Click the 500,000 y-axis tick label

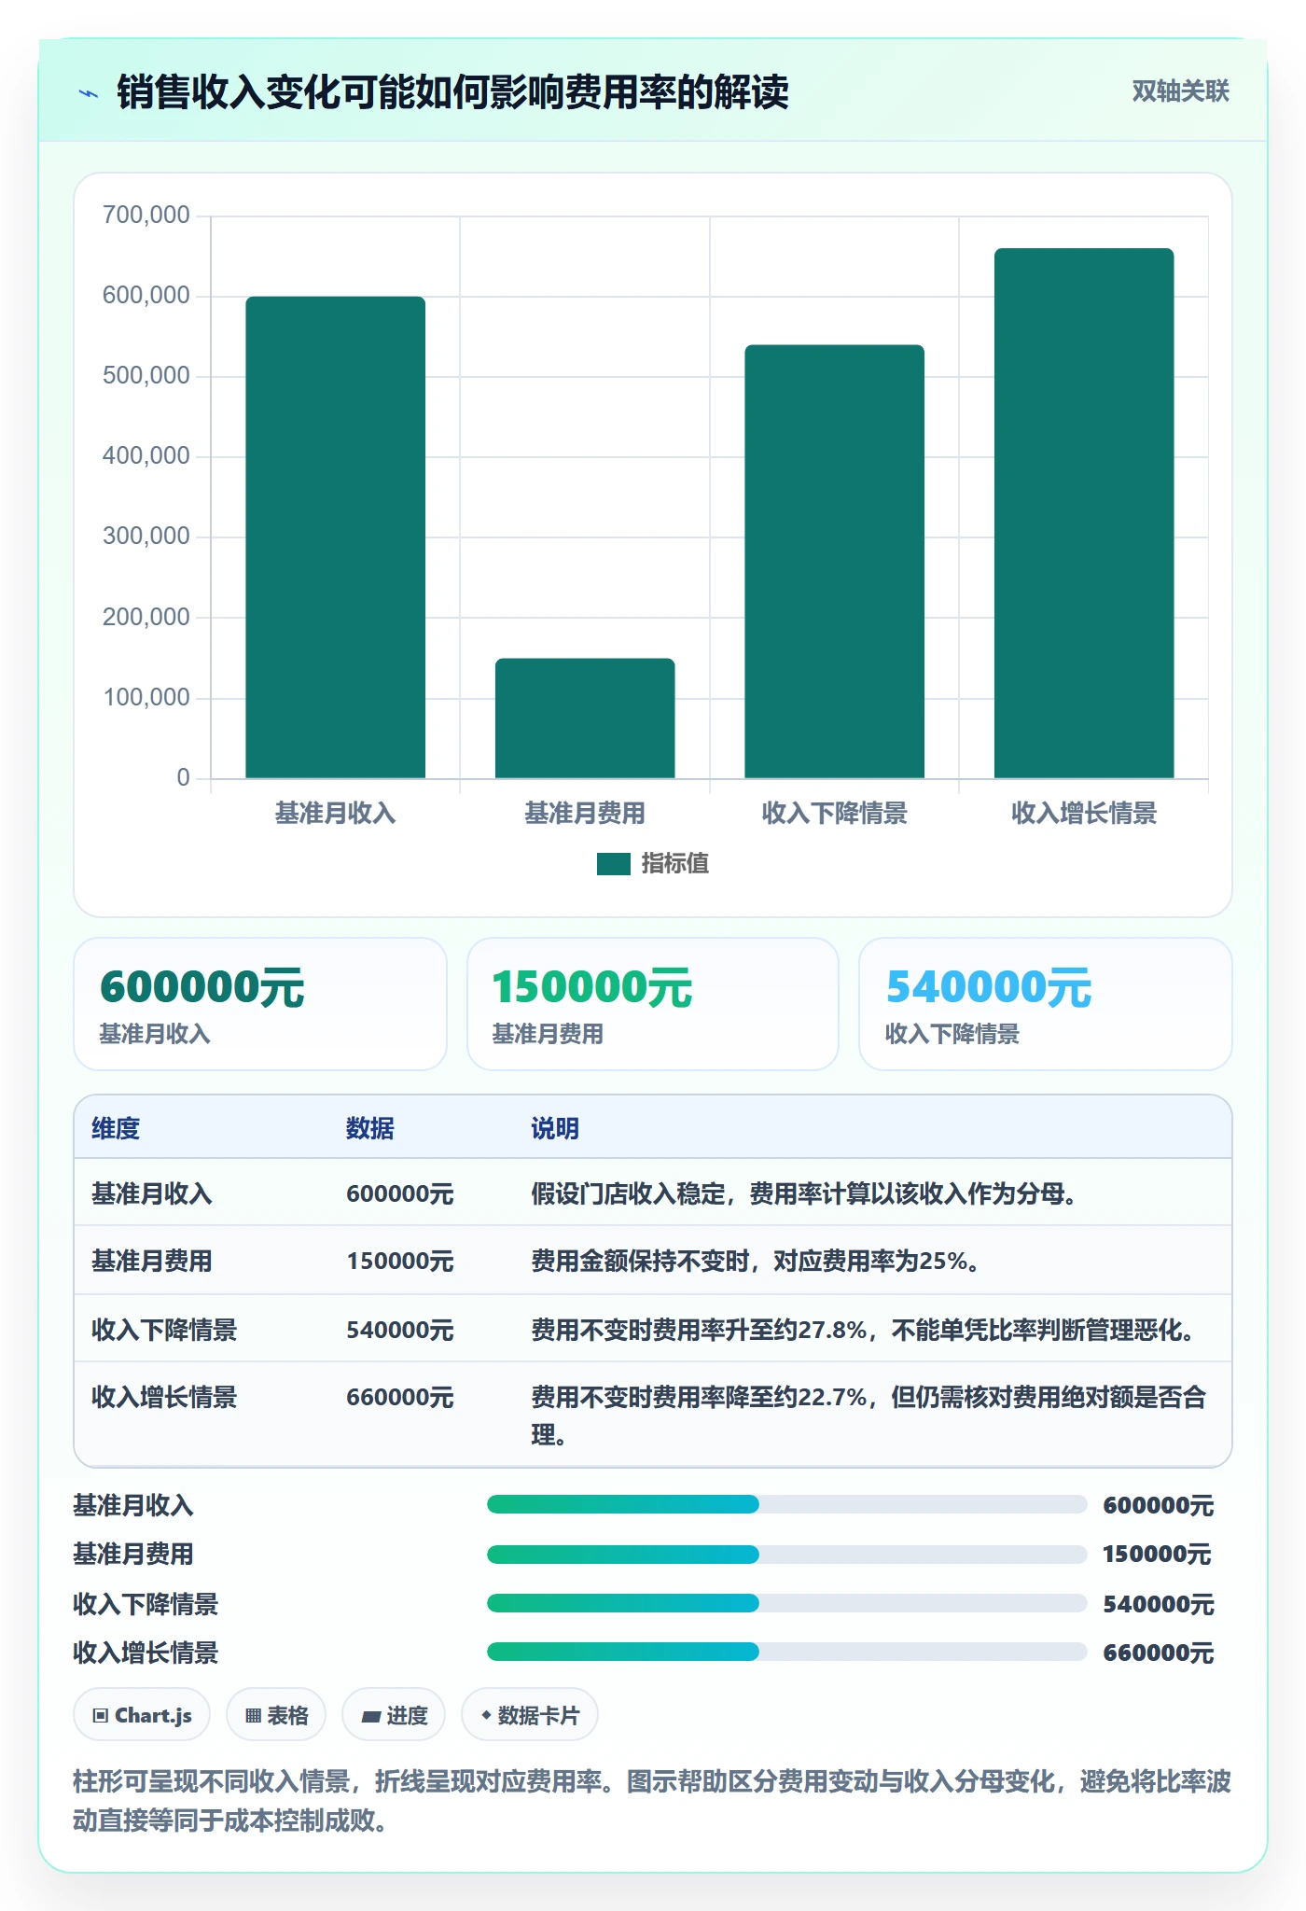[x=146, y=376]
